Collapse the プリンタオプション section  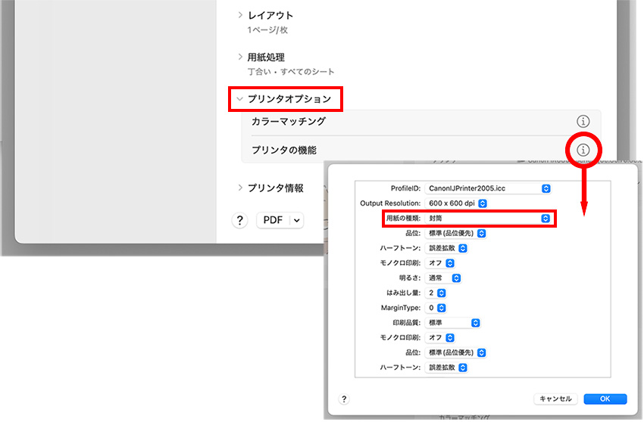(x=240, y=99)
